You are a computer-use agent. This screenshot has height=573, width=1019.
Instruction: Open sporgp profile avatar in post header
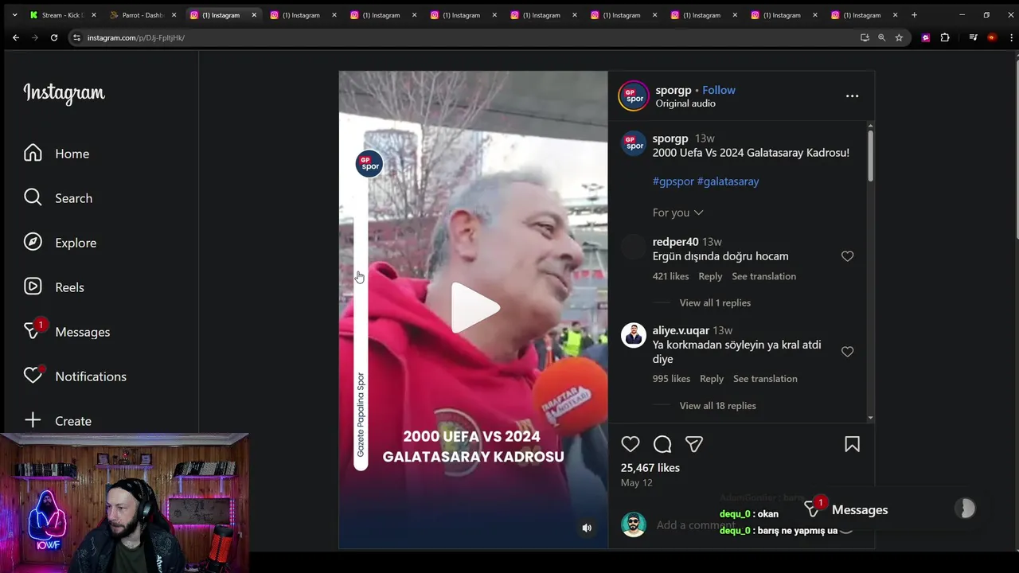[634, 96]
